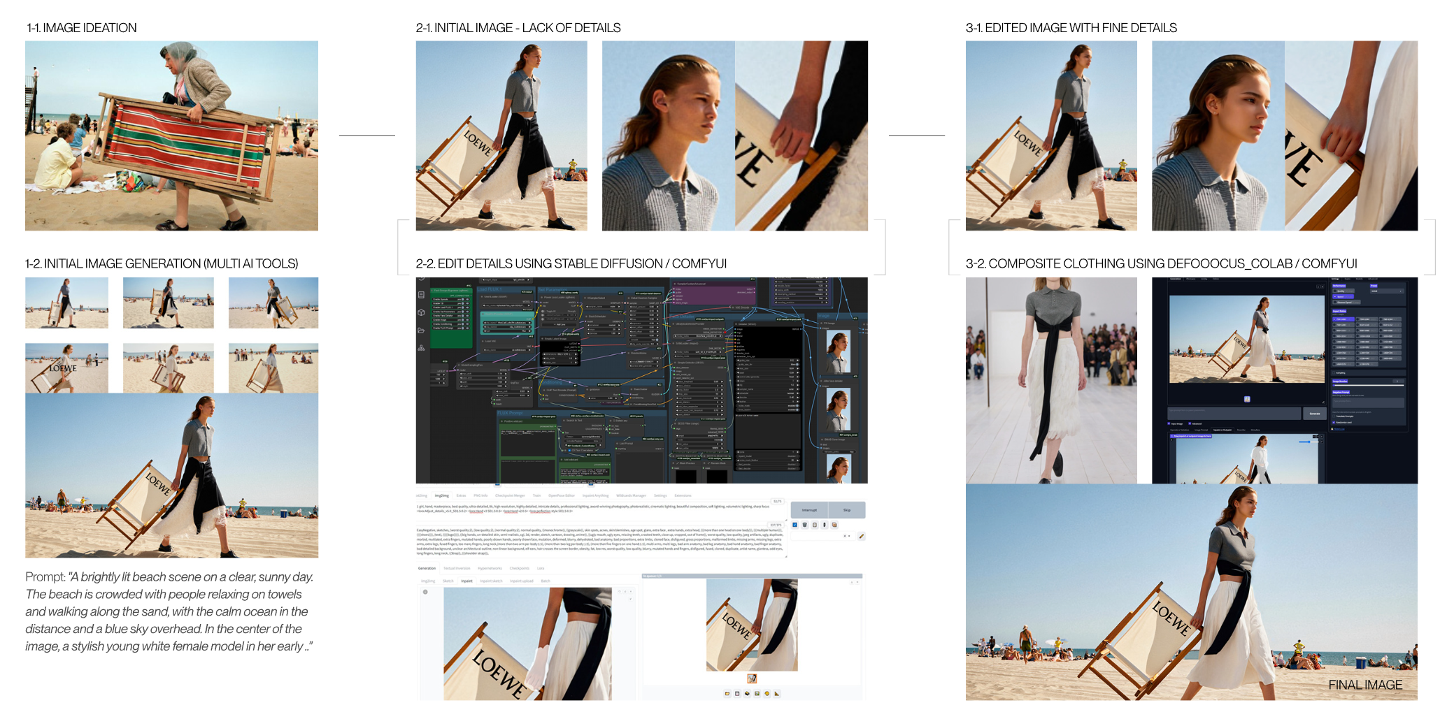Select the Extreme Speed performance radio
The image size is (1447, 719).
(x=1346, y=303)
